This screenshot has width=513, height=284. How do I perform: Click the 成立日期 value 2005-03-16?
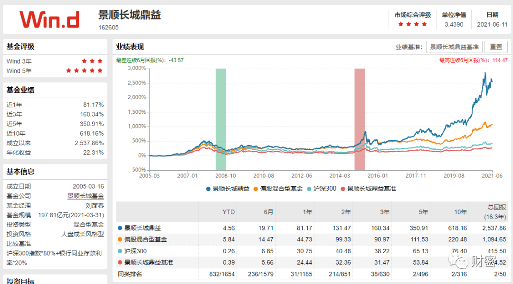(x=88, y=186)
